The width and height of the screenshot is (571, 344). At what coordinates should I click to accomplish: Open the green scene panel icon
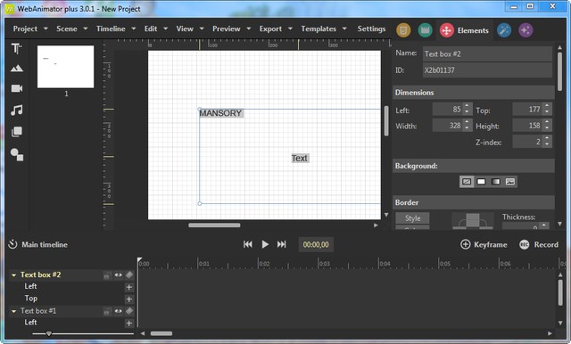point(425,30)
